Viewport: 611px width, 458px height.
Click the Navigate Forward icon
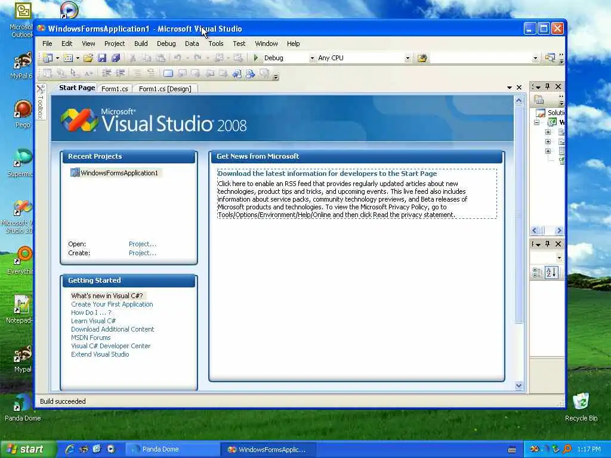237,58
